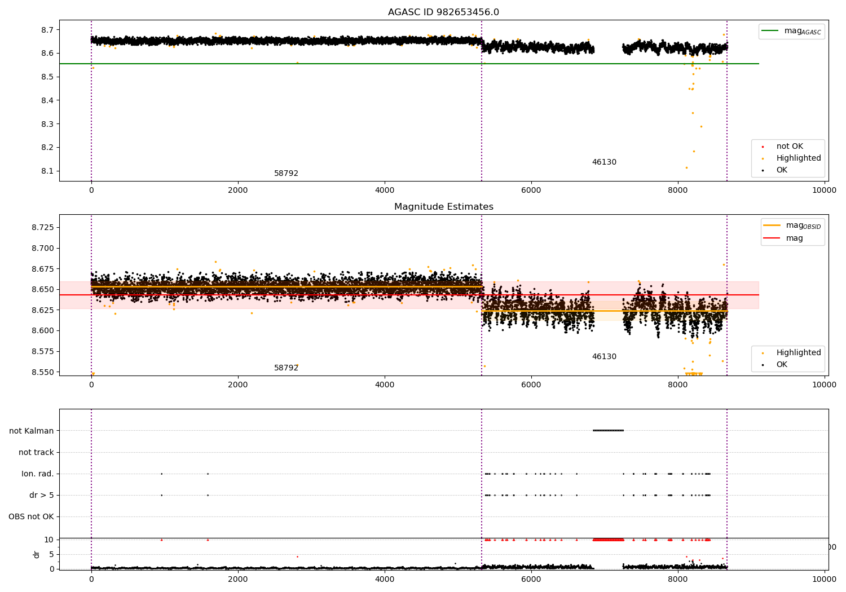Click the red not OK legend marker
Image resolution: width=846 pixels, height=592 pixels.
[x=763, y=147]
